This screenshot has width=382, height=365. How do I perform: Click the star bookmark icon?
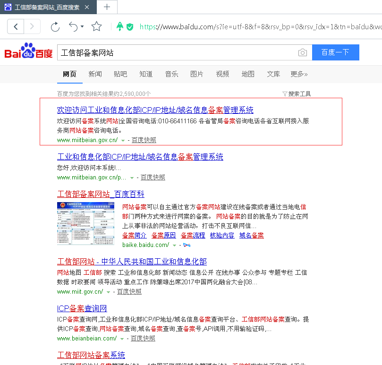click(x=96, y=26)
